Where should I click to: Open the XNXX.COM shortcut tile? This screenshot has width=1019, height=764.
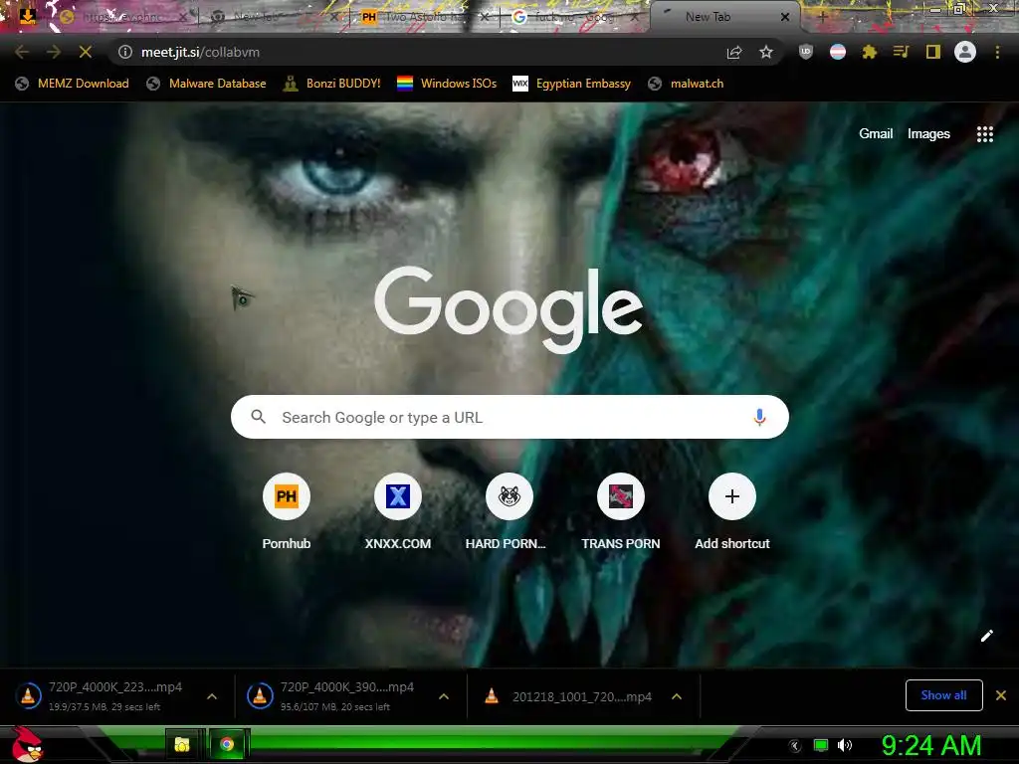pos(398,512)
